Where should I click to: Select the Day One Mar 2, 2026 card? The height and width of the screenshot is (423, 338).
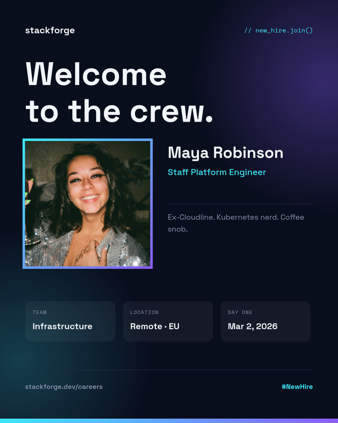(266, 321)
